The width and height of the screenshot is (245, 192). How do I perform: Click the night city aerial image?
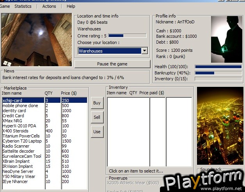click(220, 126)
